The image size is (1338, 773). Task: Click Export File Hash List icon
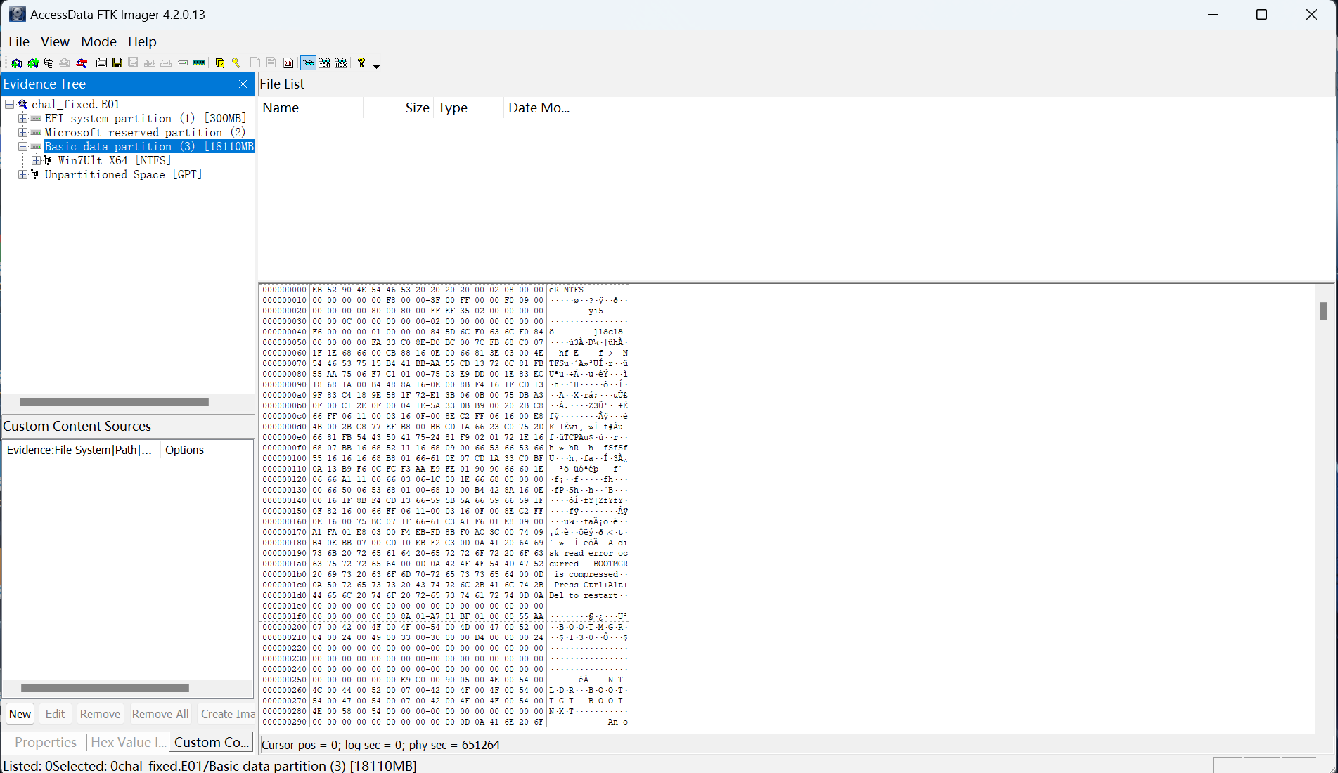point(271,63)
